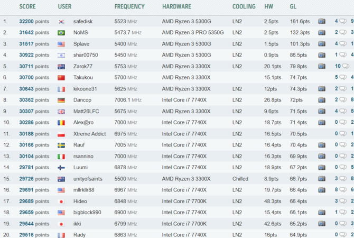Open user unityofsaints' profile
This screenshot has width=354, height=238.
[88, 179]
